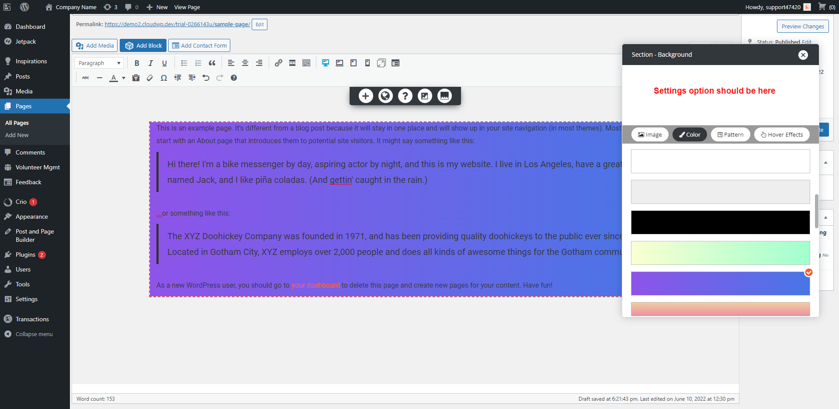The height and width of the screenshot is (409, 839).
Task: Click the Preview Changes button
Action: (803, 26)
